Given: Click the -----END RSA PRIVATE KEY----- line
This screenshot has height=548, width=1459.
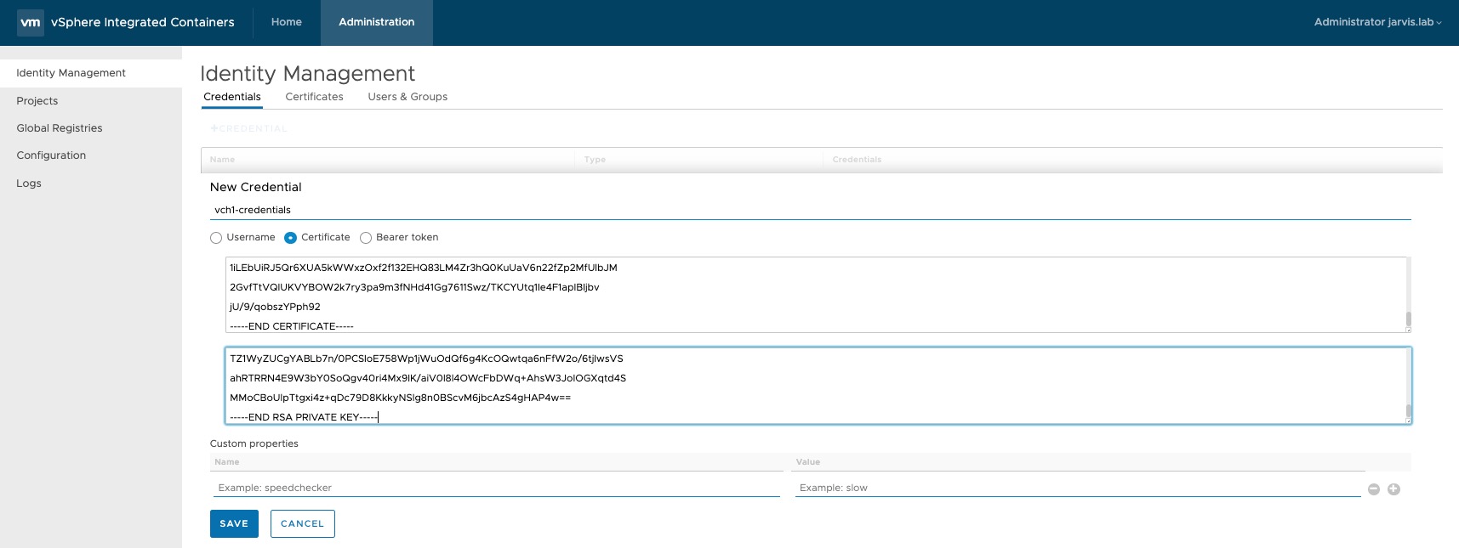Looking at the screenshot, I should 304,417.
